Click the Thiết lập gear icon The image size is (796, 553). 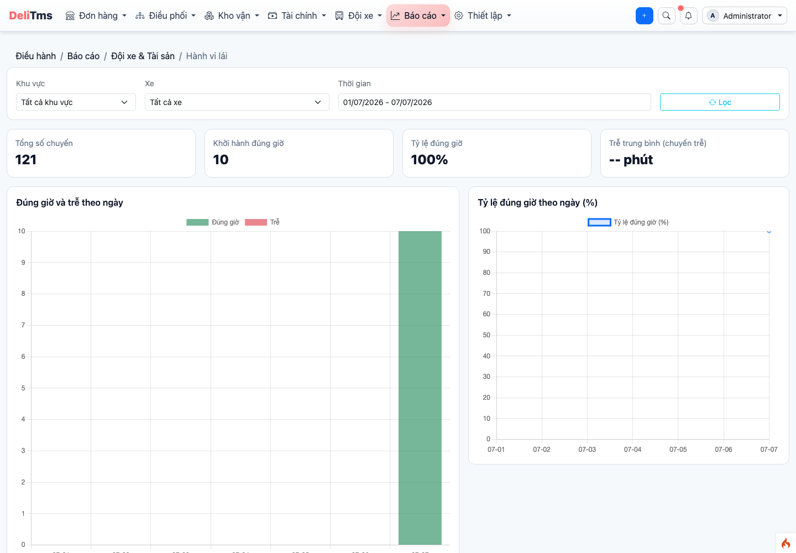459,15
